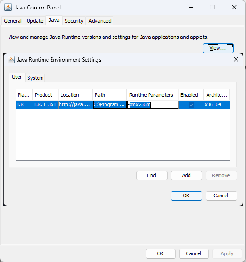
Task: Click the Path column header
Action: 110,95
